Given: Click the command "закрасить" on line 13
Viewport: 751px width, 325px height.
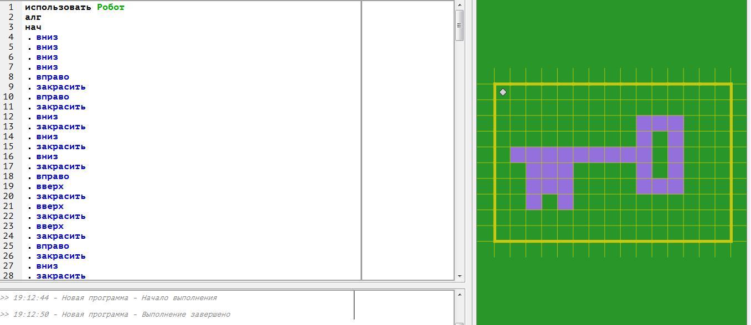Looking at the screenshot, I should tap(61, 127).
